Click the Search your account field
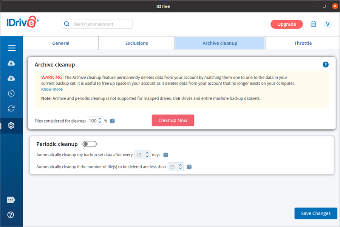 point(101,24)
